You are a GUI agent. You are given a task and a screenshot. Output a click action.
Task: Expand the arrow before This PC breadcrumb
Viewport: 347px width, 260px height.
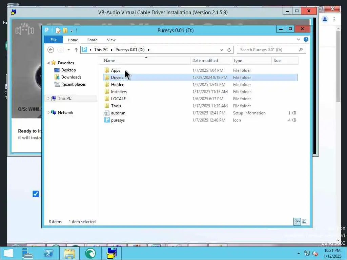(90, 50)
